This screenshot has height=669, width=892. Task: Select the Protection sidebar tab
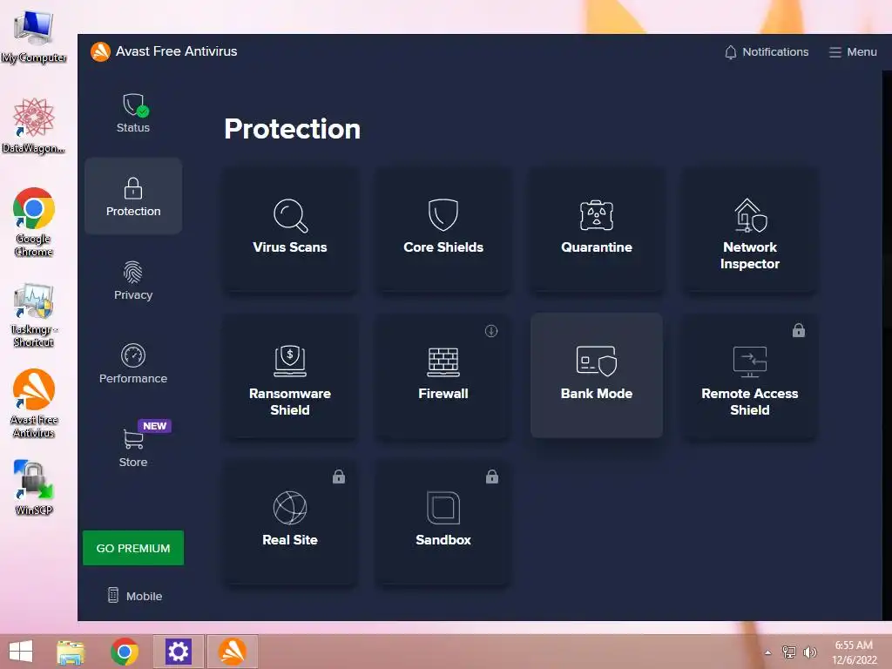[133, 196]
